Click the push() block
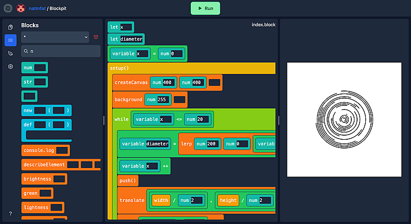 (127, 181)
